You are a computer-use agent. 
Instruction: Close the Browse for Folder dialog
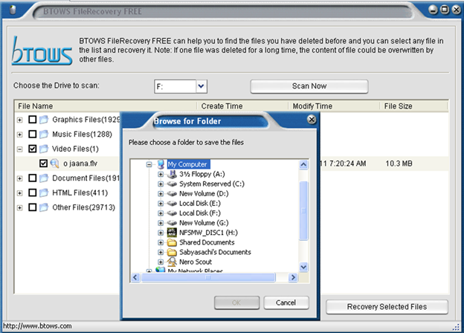(312, 120)
